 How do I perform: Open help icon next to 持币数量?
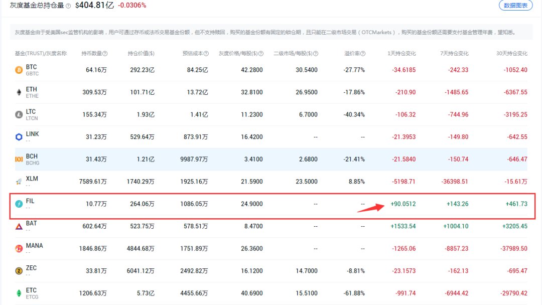pyautogui.click(x=105, y=54)
